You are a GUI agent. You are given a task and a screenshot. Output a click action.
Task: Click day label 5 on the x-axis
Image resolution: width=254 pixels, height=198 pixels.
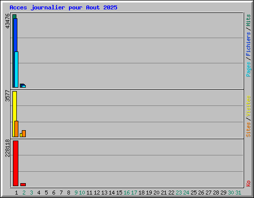46,193
